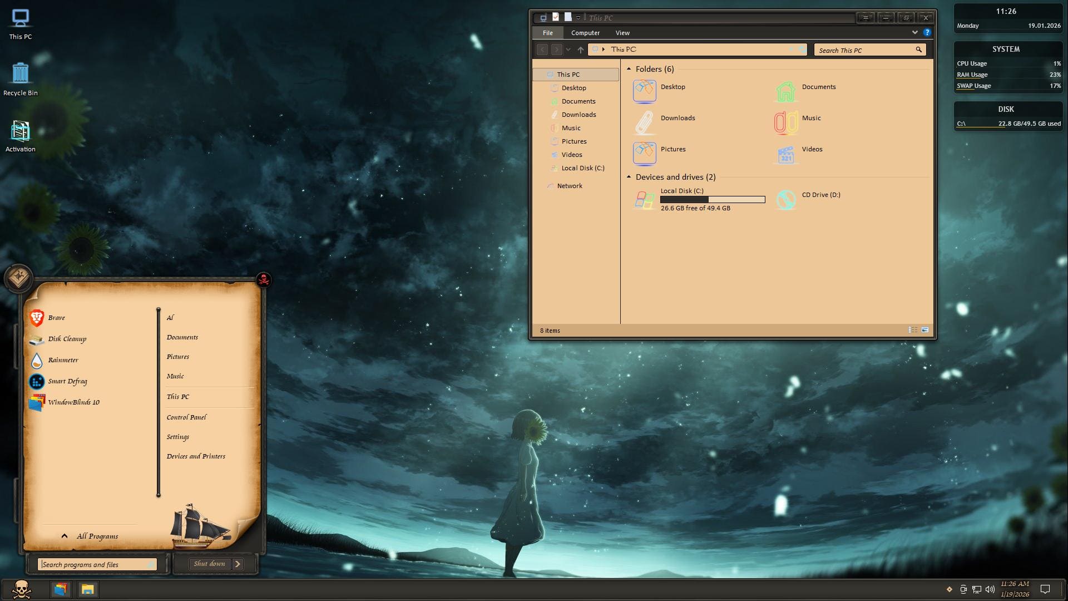The height and width of the screenshot is (601, 1068).
Task: Expand the Shut down options arrow
Action: coord(238,564)
